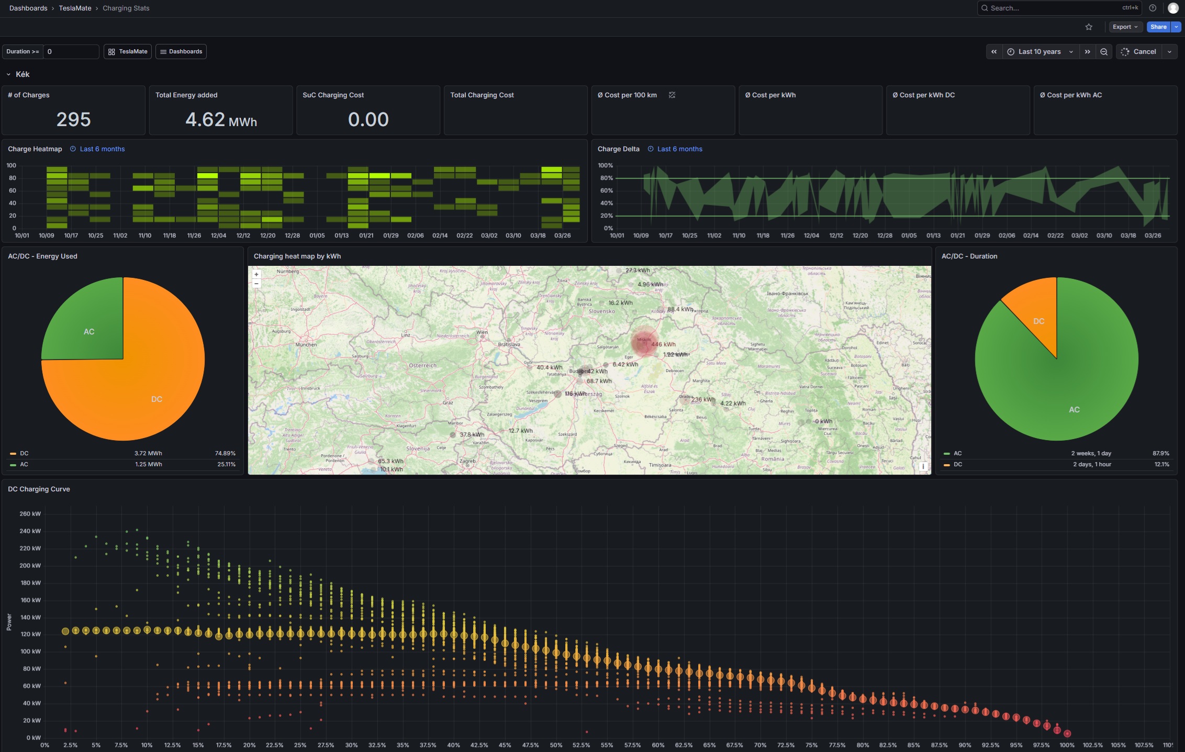Toggle DC series in Energy Used legend
1185x752 pixels.
click(x=24, y=453)
